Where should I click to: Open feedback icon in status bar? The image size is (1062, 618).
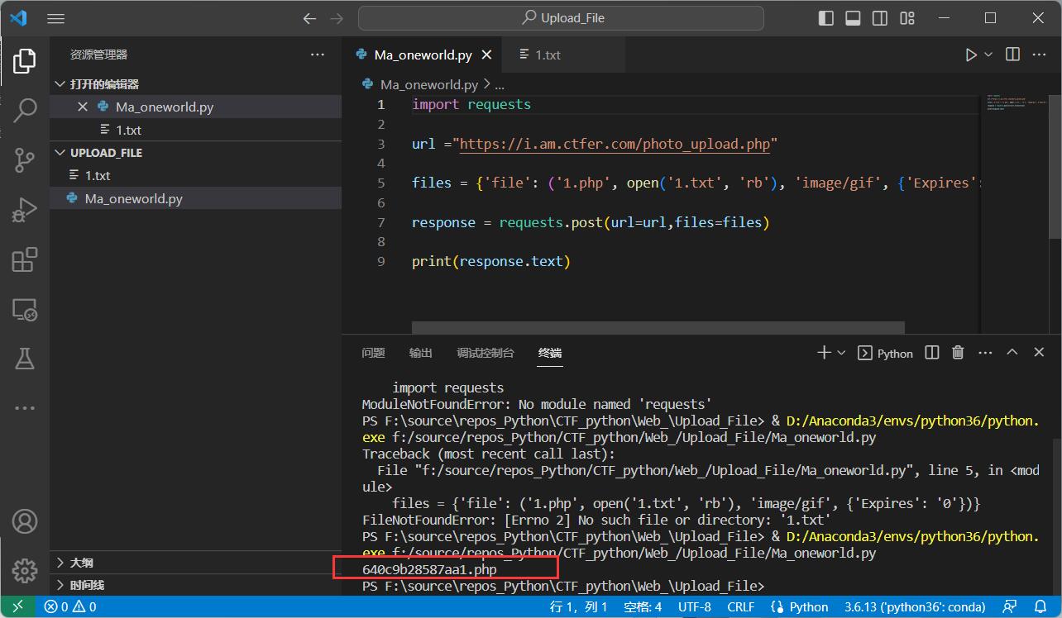(x=1009, y=607)
